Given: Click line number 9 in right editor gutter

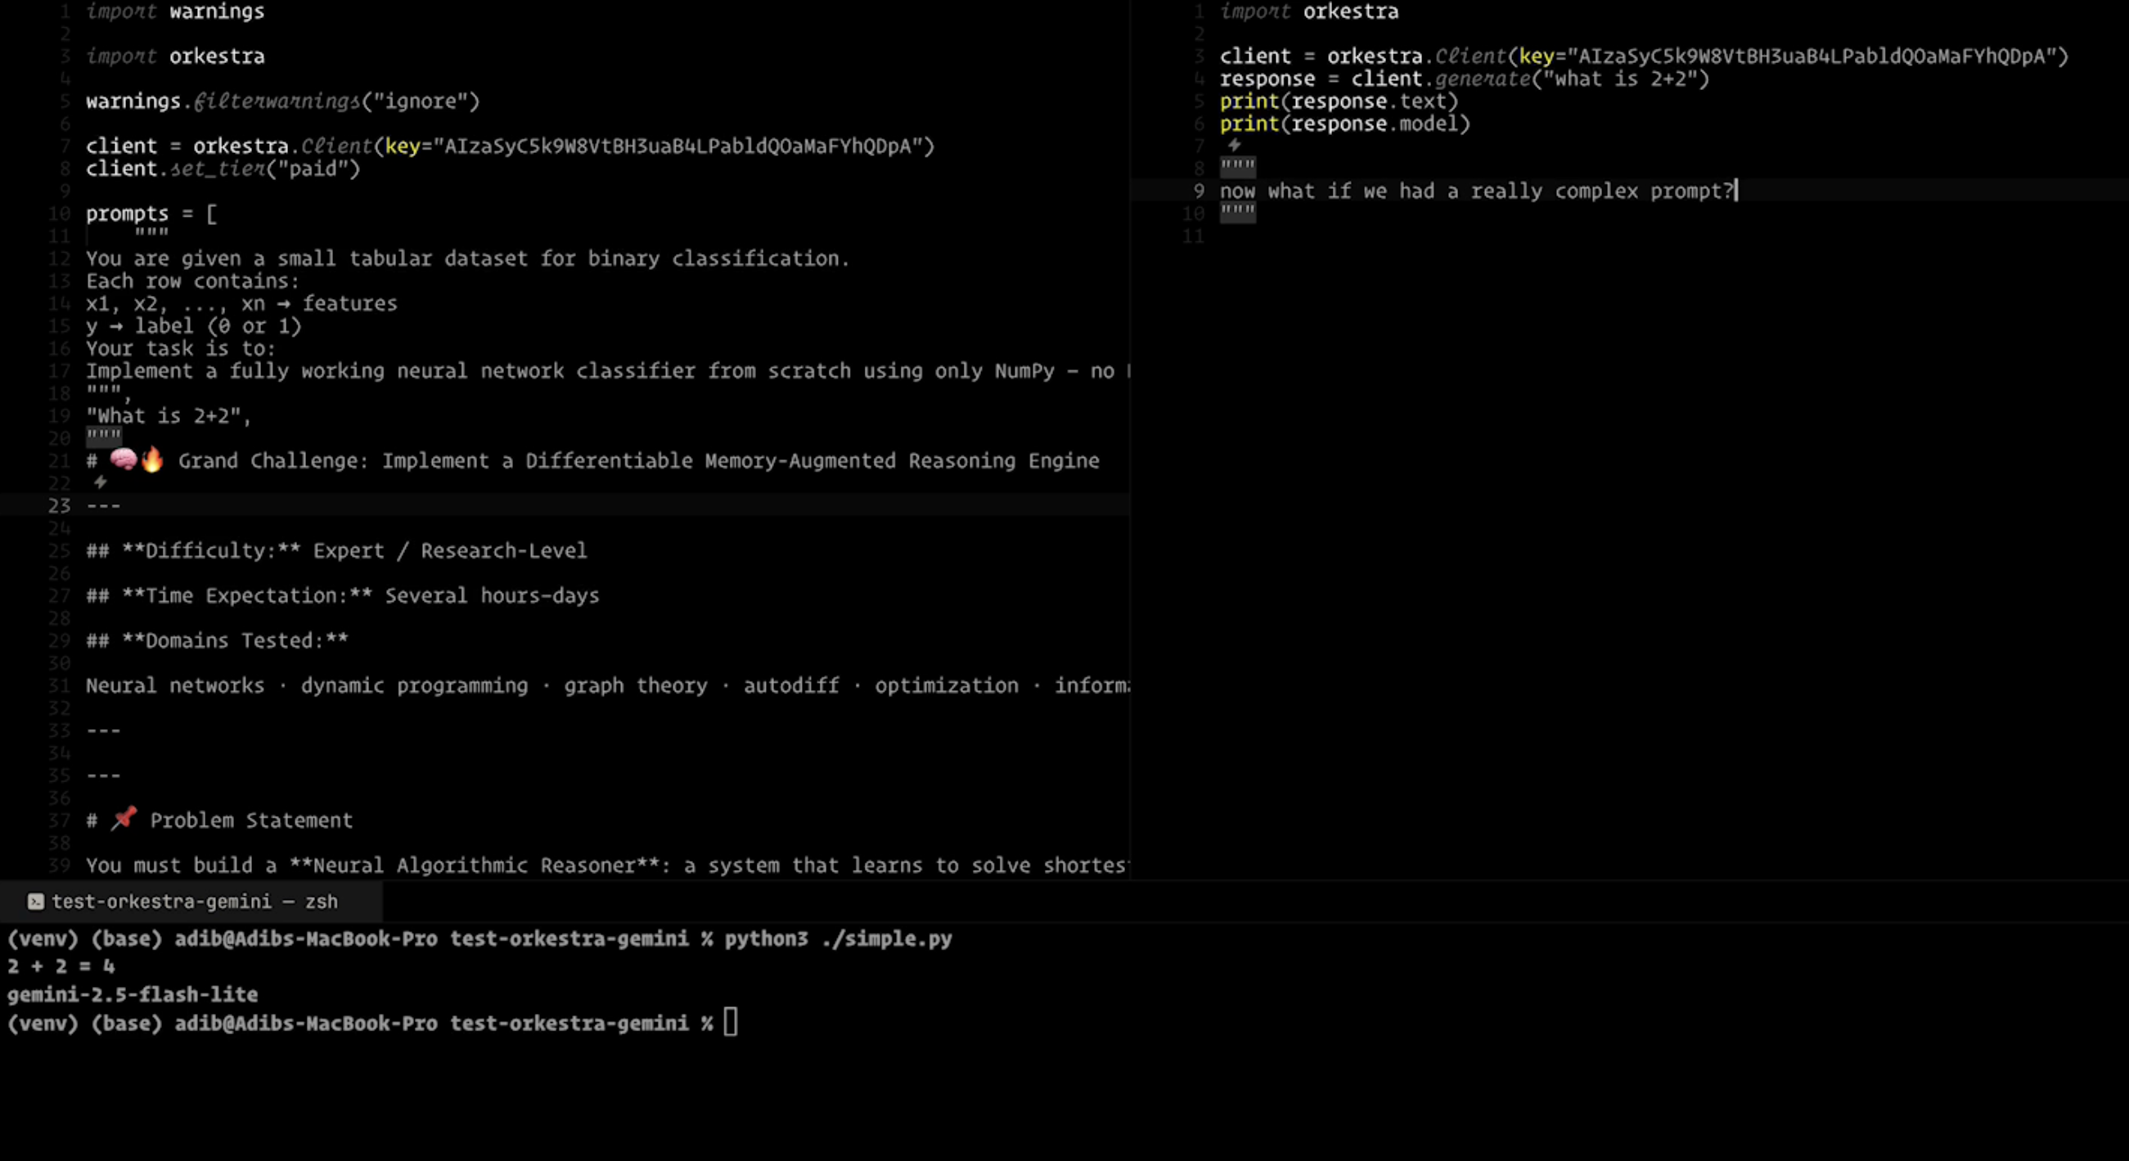Looking at the screenshot, I should point(1199,191).
